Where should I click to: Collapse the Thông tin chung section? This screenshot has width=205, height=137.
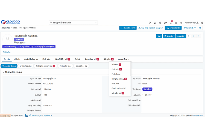click(x=4, y=72)
